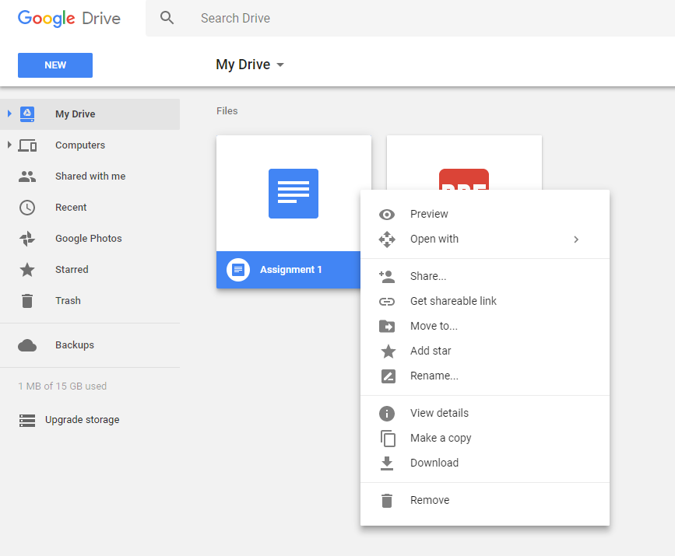Choose Rename... from the menu
This screenshot has height=556, width=675.
pyautogui.click(x=485, y=376)
